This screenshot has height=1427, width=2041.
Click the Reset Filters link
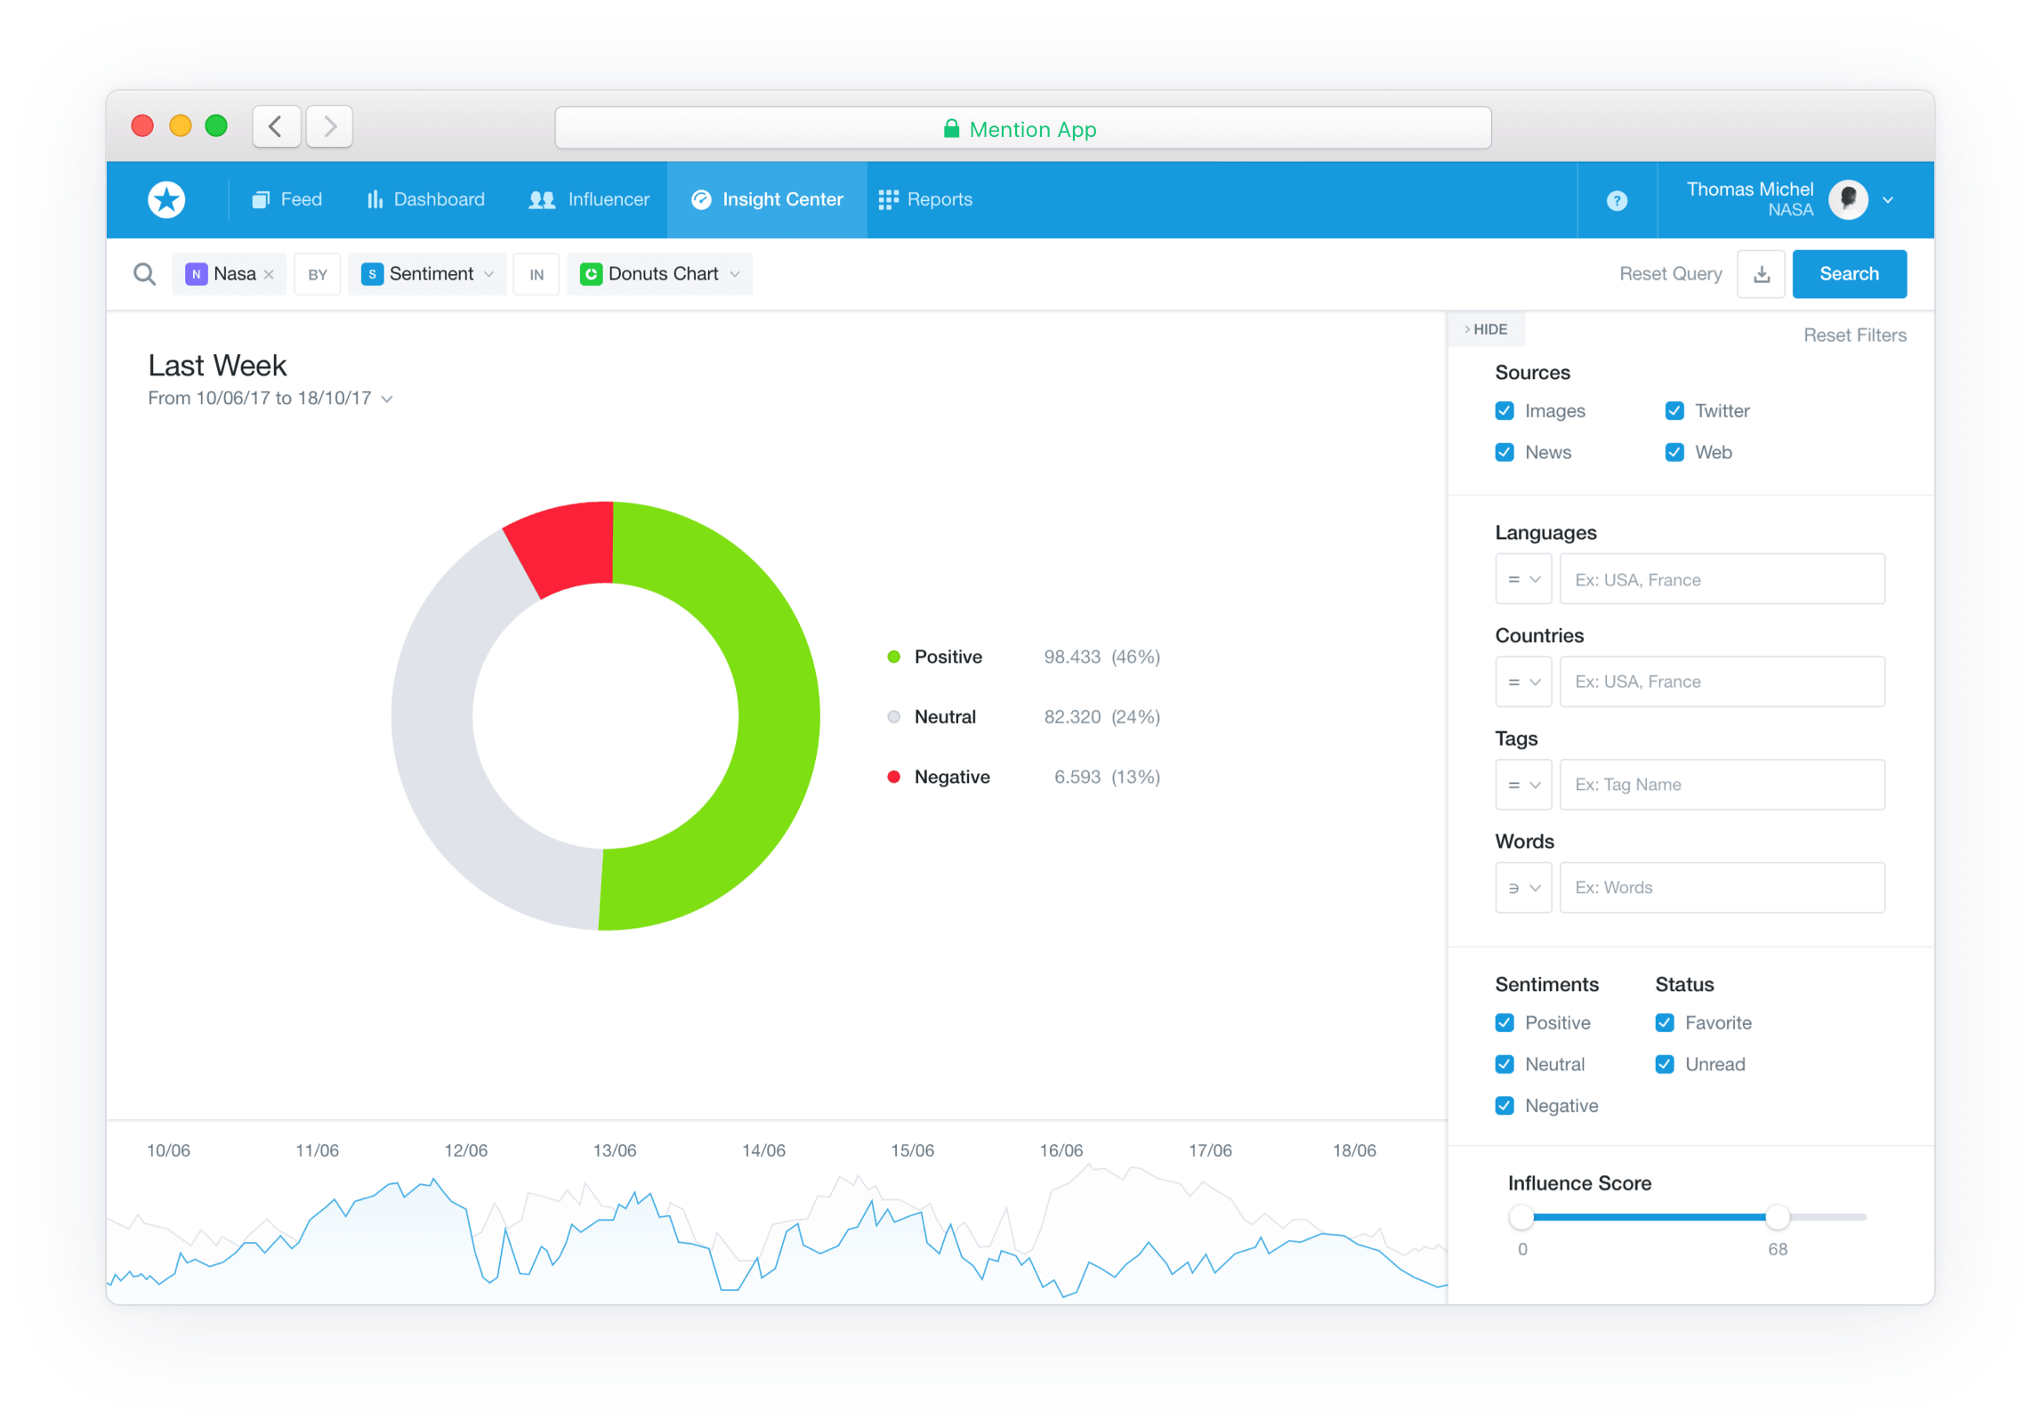pos(1855,335)
